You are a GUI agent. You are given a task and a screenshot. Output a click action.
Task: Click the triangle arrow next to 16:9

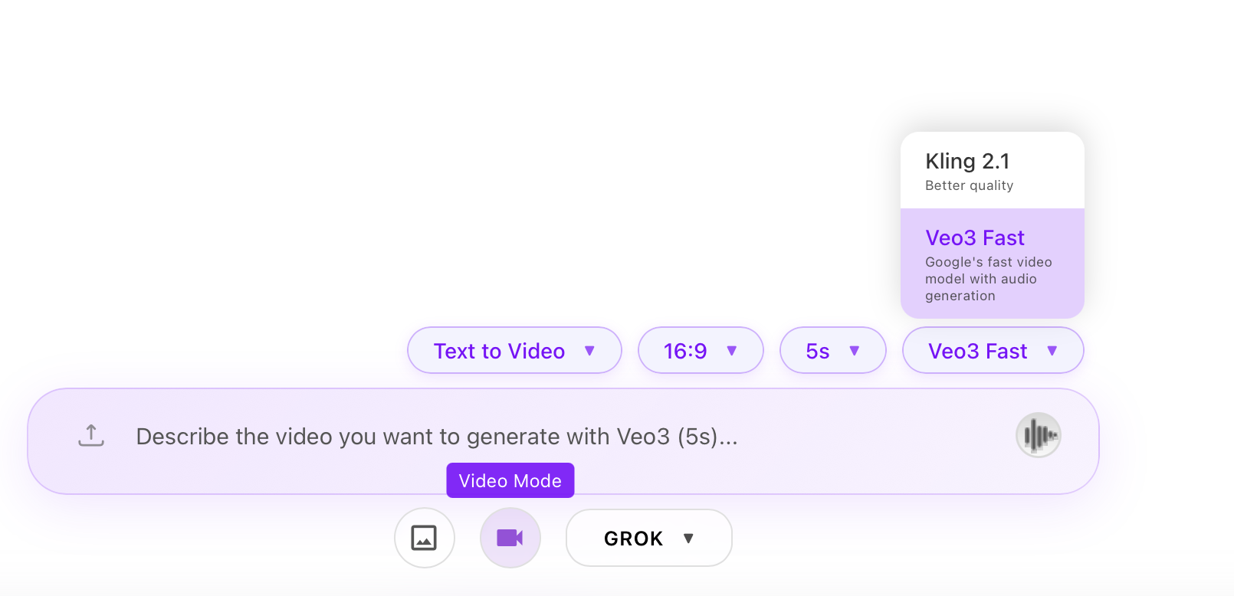732,351
